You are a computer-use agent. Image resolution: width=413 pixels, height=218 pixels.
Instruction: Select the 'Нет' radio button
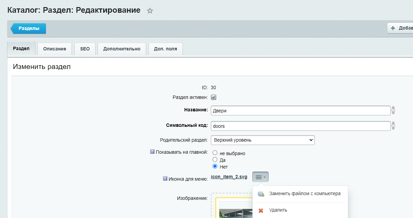coord(215,167)
